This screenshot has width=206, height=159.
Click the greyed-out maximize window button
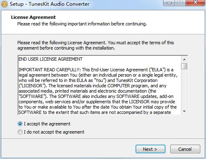point(180,3)
